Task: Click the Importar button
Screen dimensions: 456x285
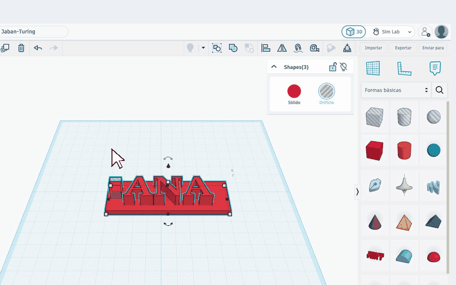Action: tap(373, 48)
